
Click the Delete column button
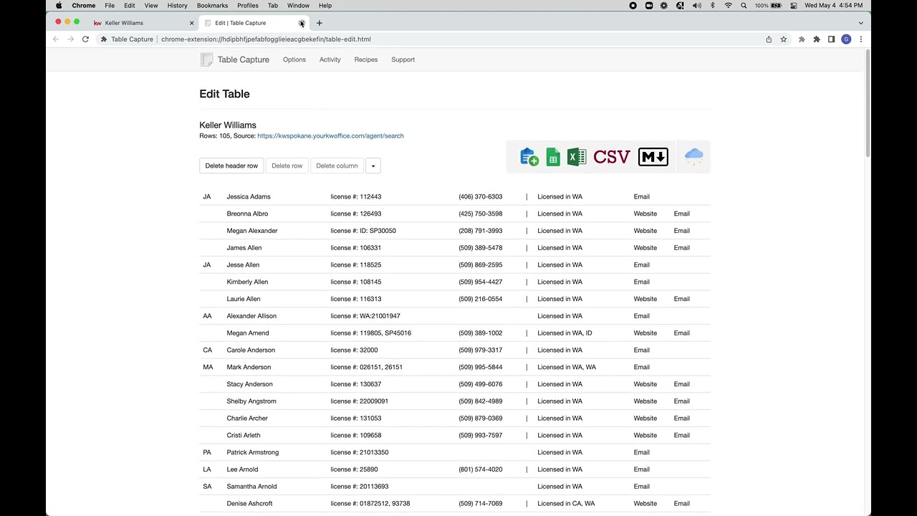click(337, 166)
